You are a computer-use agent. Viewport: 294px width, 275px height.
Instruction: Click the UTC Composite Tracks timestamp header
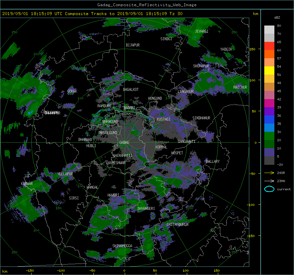[x=92, y=14]
